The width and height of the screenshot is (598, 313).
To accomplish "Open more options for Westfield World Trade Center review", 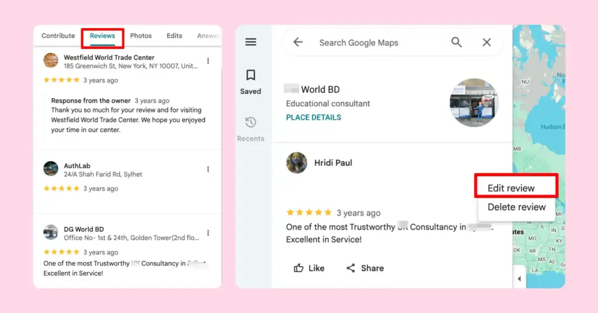I will [208, 61].
